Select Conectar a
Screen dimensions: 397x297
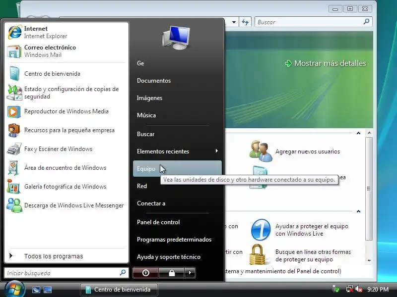click(177, 203)
